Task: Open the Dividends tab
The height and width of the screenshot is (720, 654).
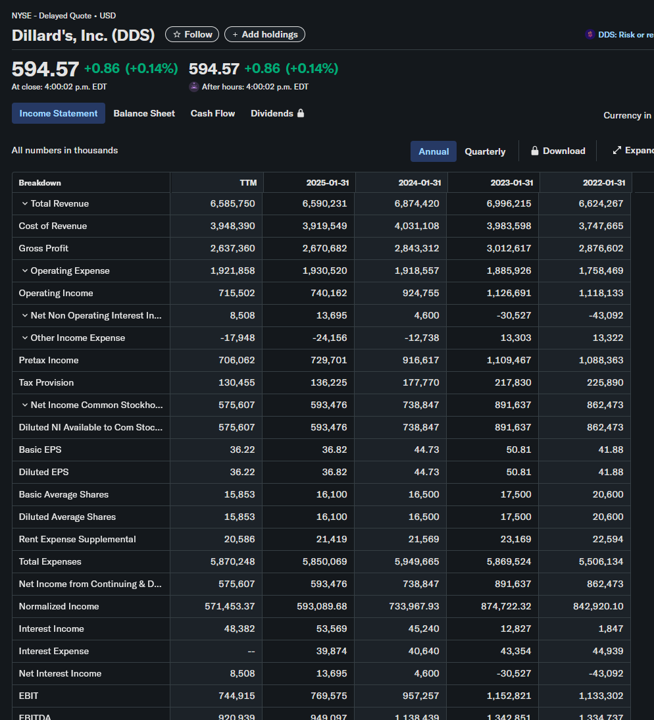Action: pos(277,113)
